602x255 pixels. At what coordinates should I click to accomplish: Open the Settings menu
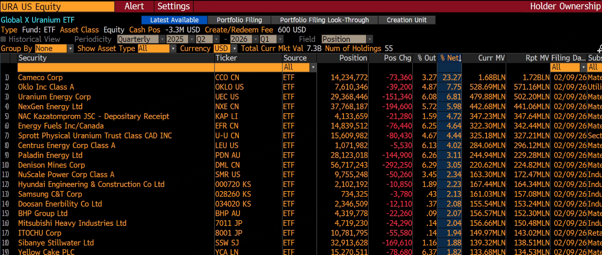pos(173,6)
